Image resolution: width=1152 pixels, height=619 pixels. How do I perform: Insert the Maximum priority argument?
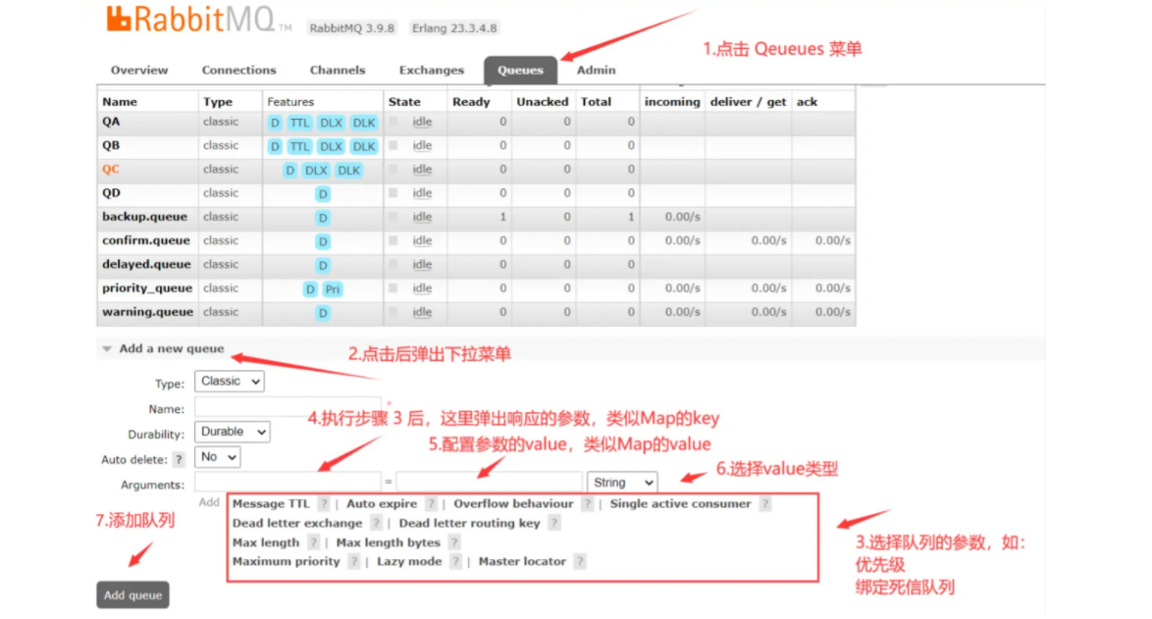[x=286, y=562]
